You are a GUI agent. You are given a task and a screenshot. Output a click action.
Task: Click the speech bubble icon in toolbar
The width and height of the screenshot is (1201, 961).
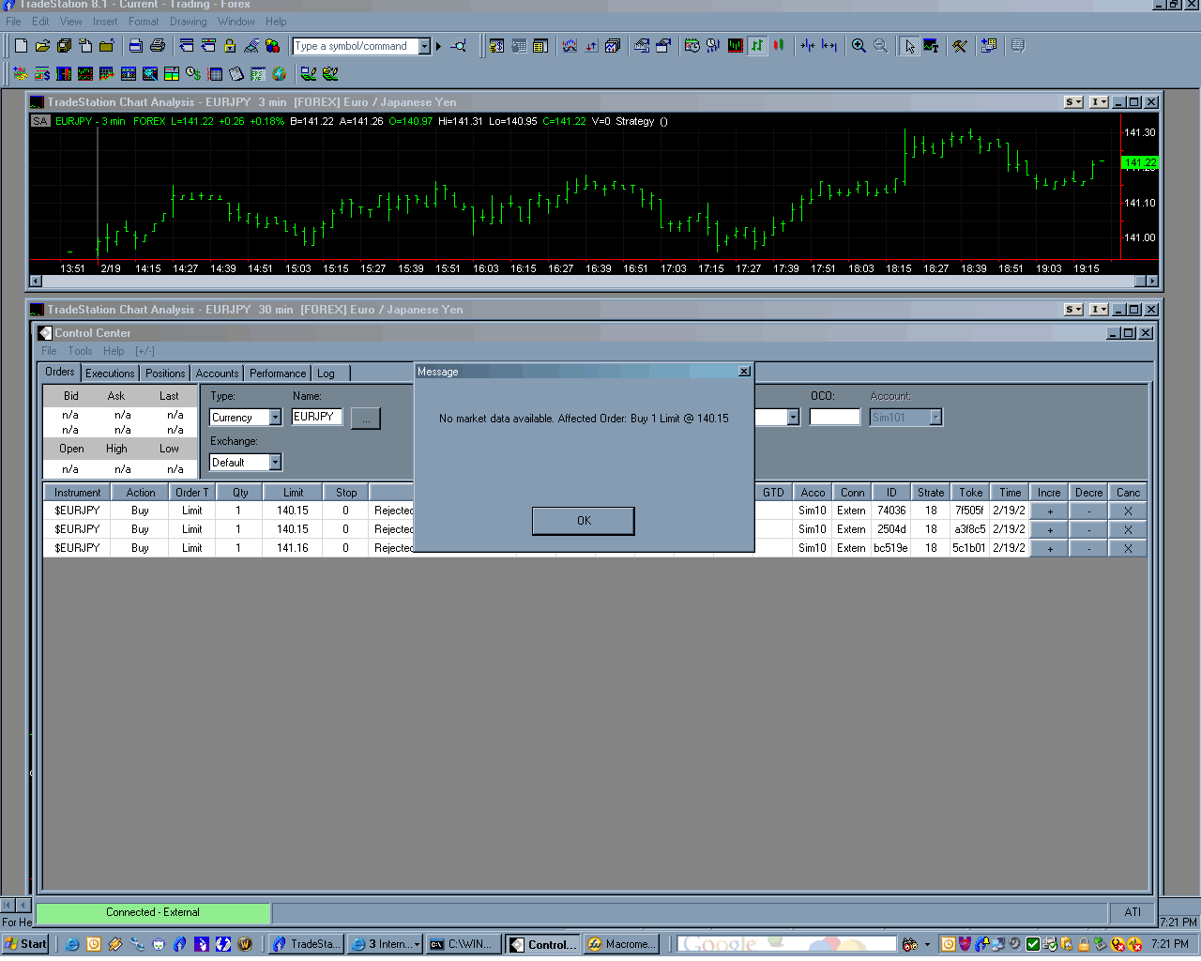(1018, 45)
